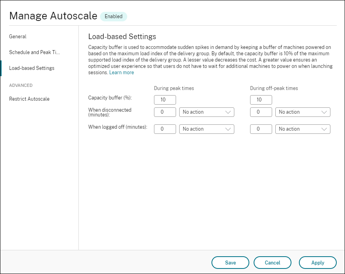This screenshot has height=274, width=345.
Task: Select General in the sidebar
Action: (x=18, y=36)
